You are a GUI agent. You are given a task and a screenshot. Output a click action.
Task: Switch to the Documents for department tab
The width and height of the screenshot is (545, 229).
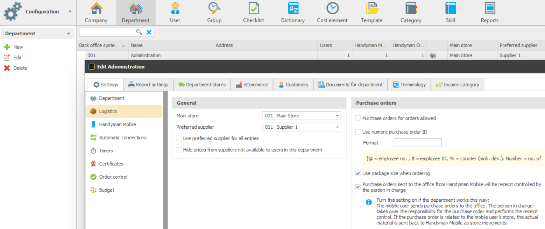tap(351, 85)
